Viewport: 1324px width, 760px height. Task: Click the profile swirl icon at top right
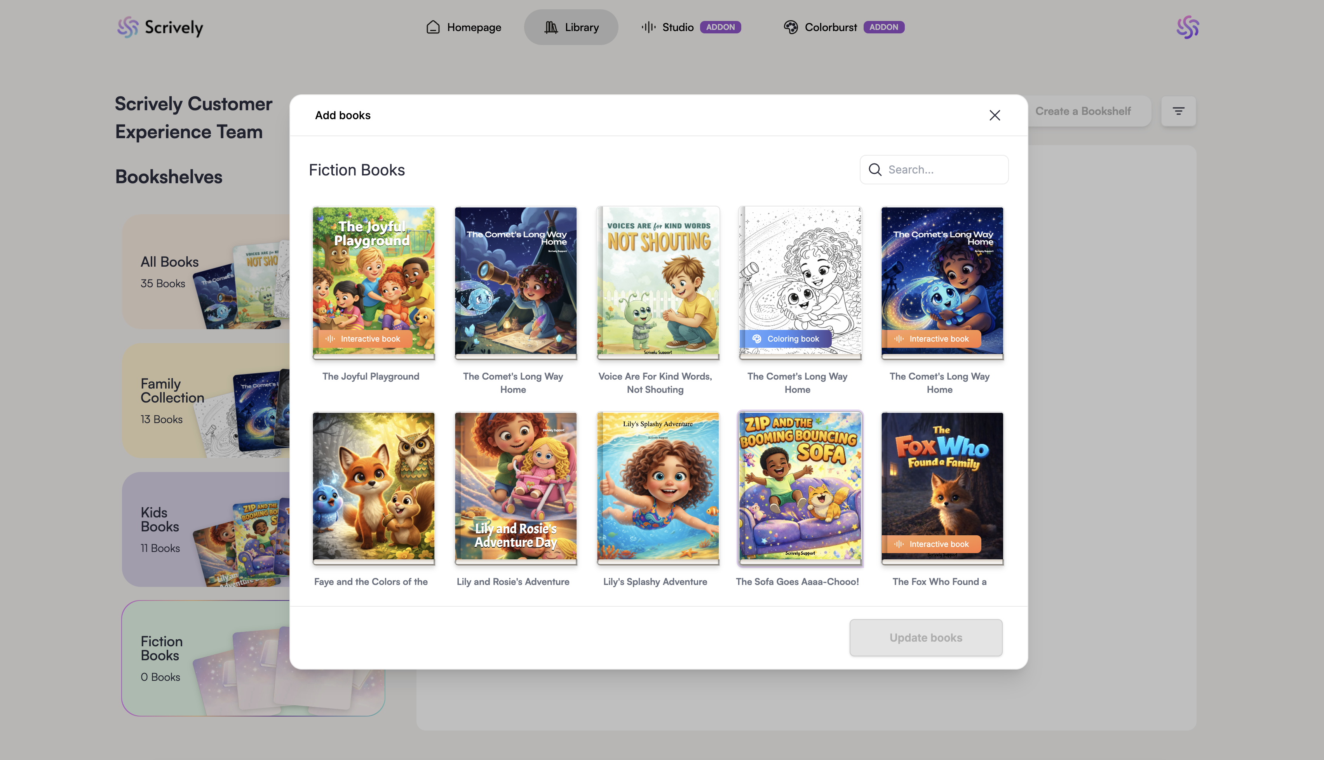(1187, 27)
